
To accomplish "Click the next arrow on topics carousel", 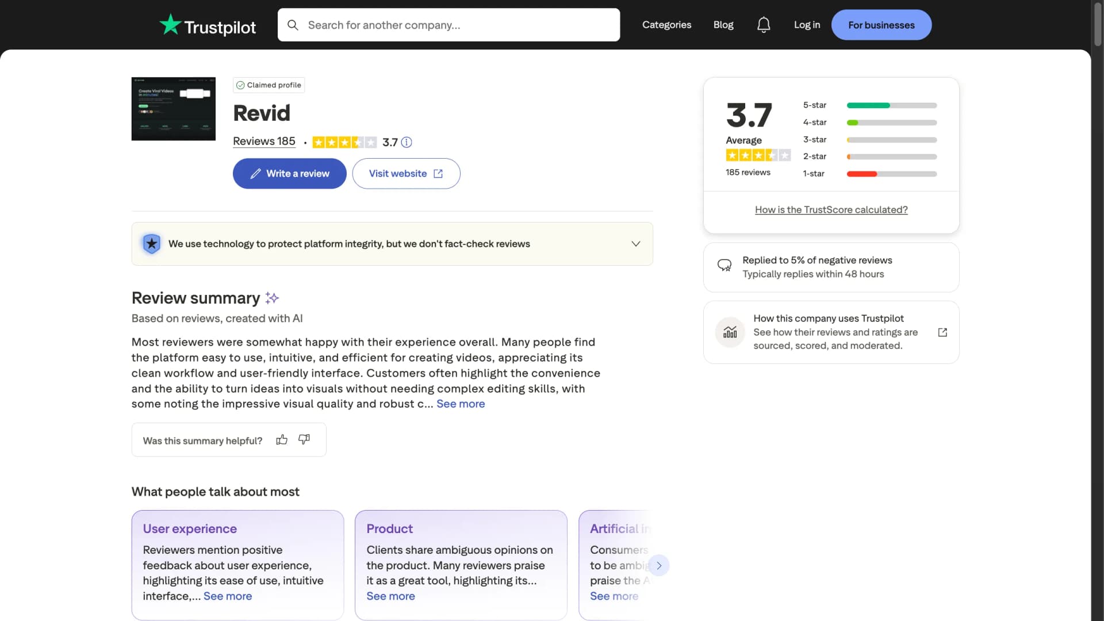I will (x=659, y=565).
